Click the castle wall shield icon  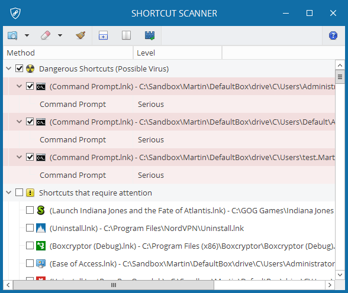pyautogui.click(x=150, y=35)
